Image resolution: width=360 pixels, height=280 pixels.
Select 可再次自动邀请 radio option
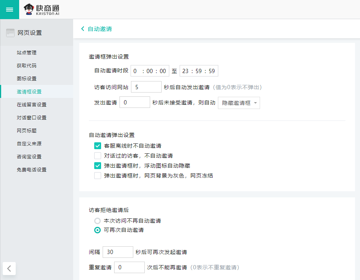pos(98,230)
